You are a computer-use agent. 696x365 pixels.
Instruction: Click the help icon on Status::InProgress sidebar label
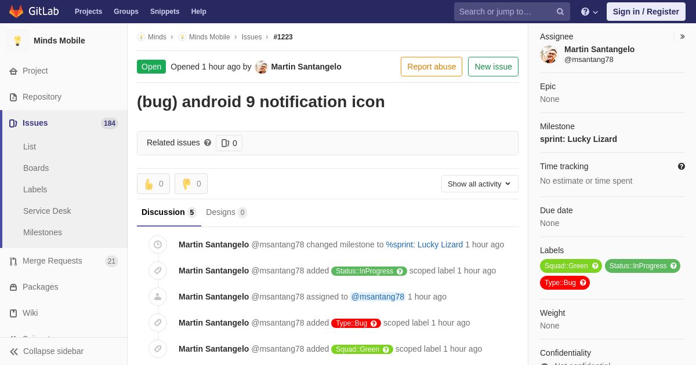pyautogui.click(x=673, y=266)
